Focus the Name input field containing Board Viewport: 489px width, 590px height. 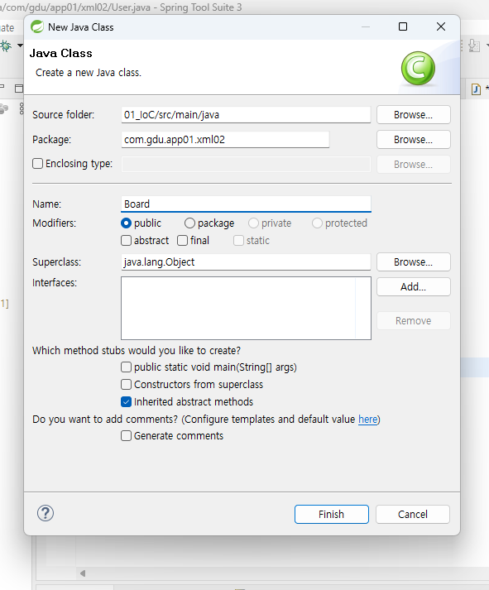246,204
